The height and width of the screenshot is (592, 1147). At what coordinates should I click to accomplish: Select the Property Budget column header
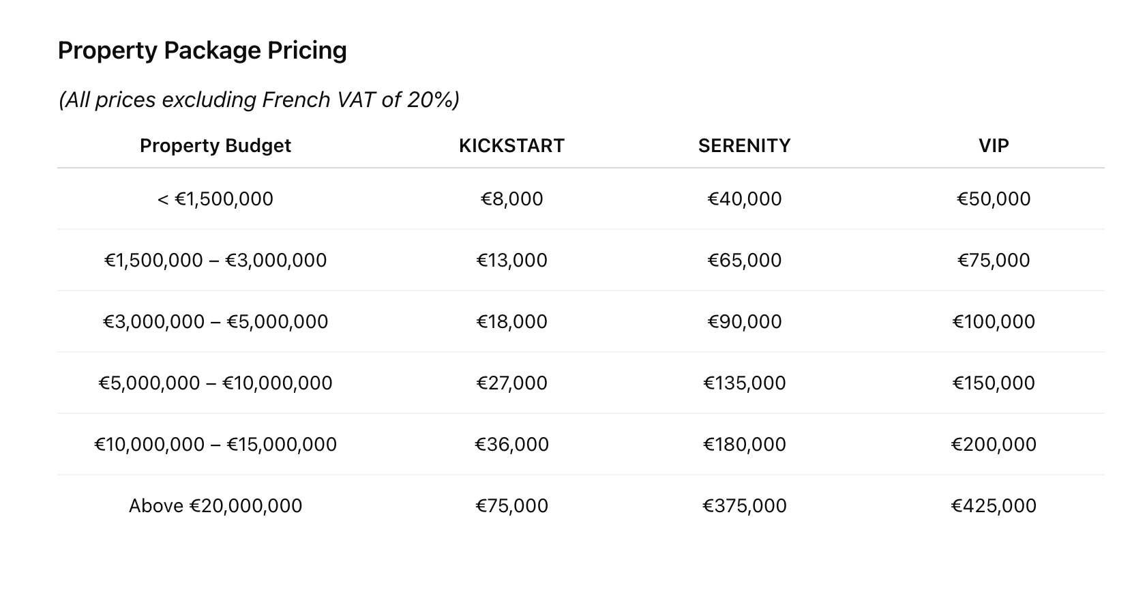pos(215,145)
